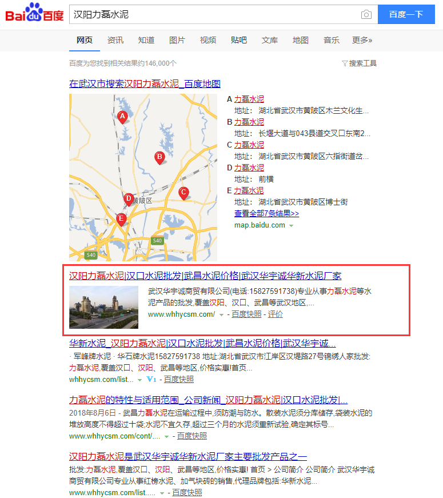
Task: Open 汉阳力磊水泥是武汉华宇诚华新水泥厂家 result title
Action: click(188, 456)
